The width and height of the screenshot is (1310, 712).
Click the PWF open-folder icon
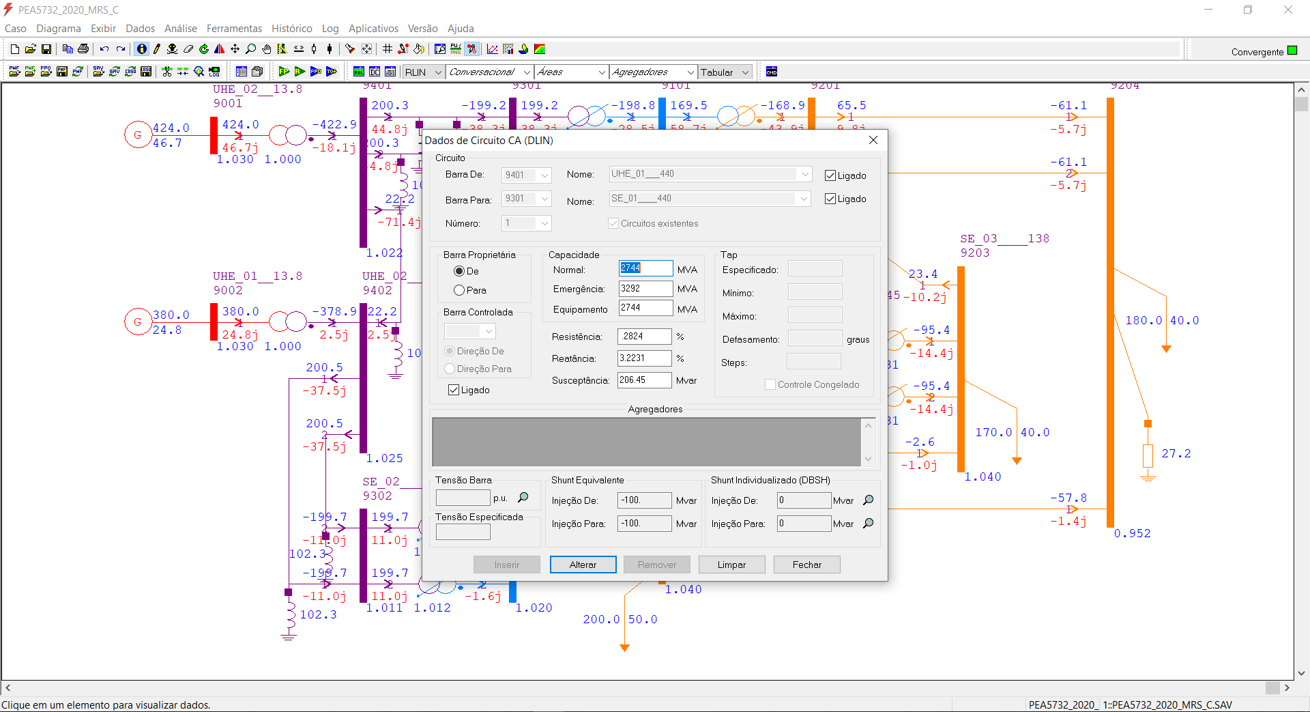tap(14, 72)
